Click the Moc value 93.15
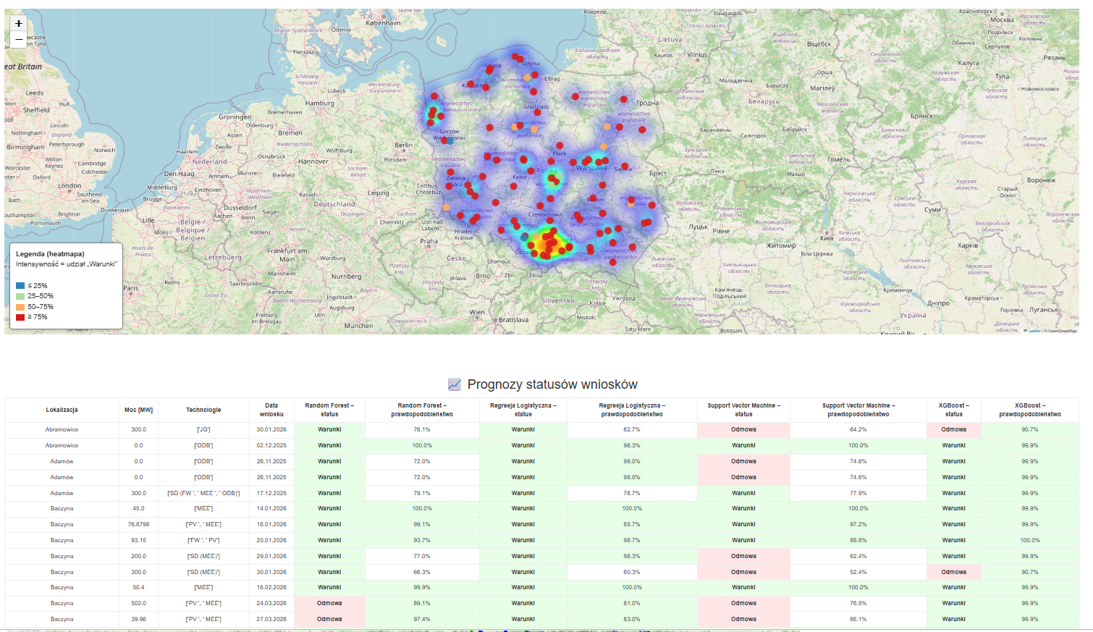Viewport: 1093px width, 632px height. click(139, 541)
